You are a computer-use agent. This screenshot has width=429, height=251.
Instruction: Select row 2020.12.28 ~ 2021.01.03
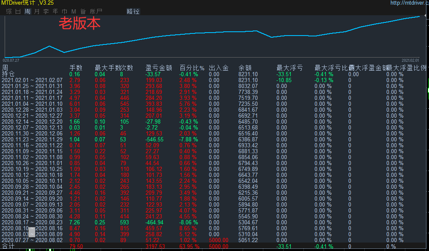pyautogui.click(x=32, y=110)
